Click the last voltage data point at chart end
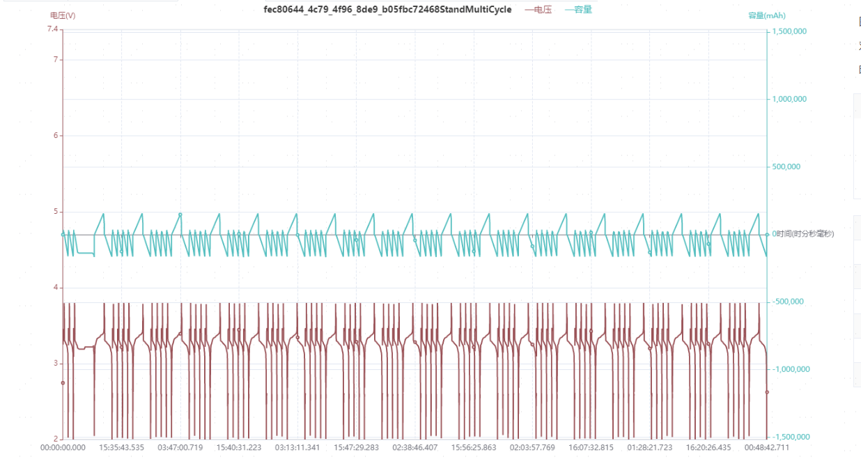The width and height of the screenshot is (861, 473). pyautogui.click(x=767, y=392)
